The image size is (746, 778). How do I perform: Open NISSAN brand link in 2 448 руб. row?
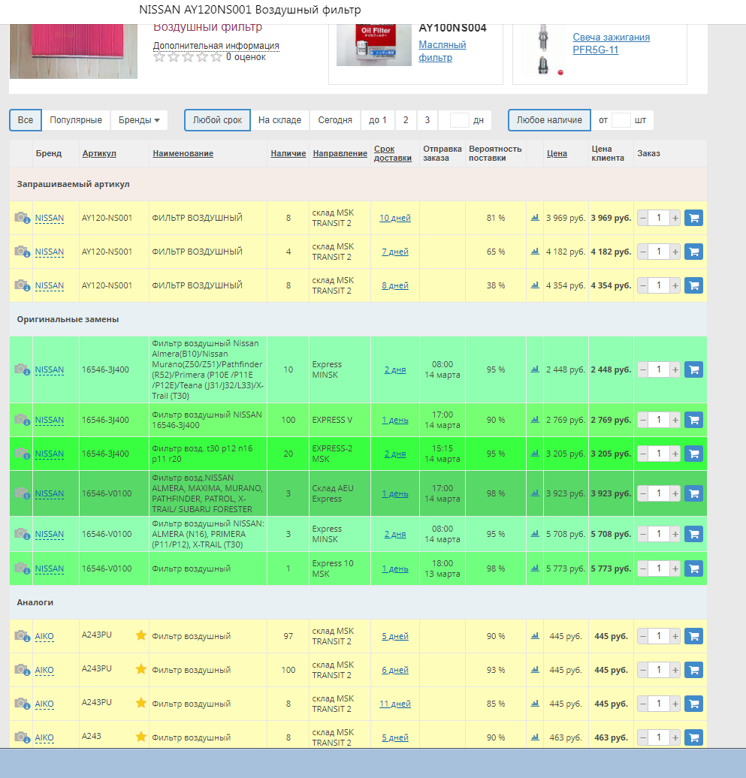click(x=49, y=369)
